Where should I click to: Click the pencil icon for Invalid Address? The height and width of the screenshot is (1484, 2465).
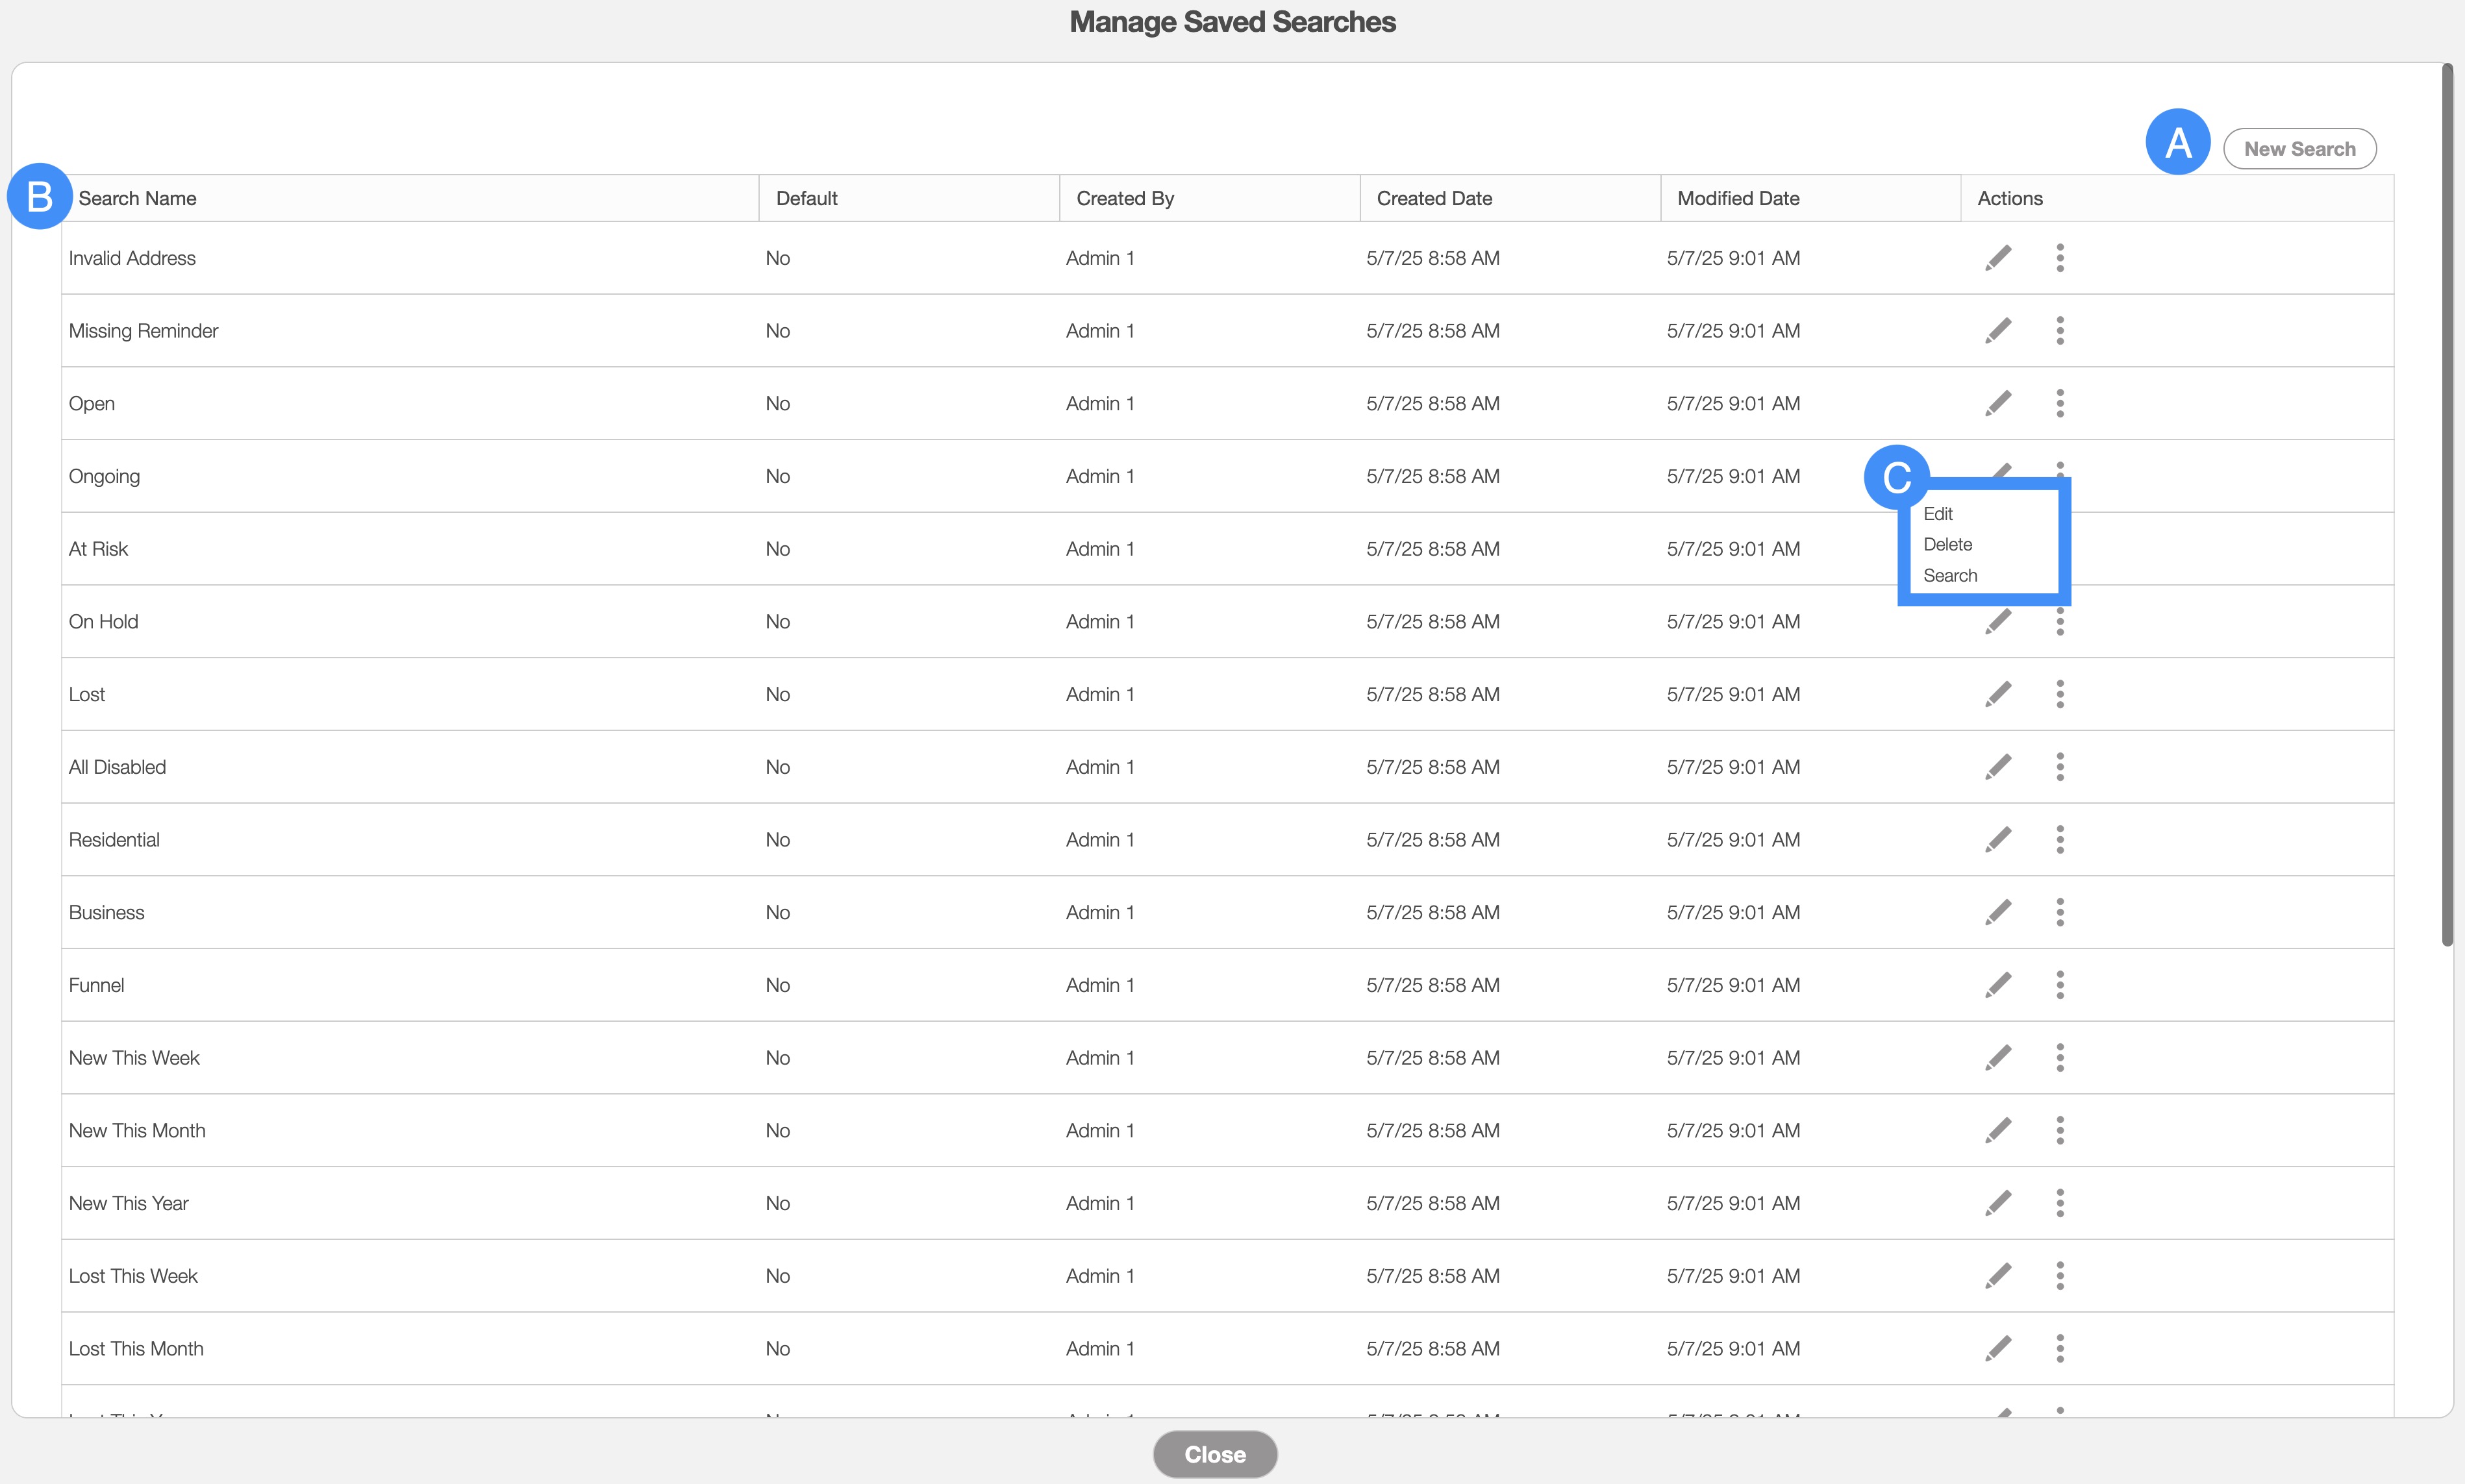pyautogui.click(x=1998, y=258)
